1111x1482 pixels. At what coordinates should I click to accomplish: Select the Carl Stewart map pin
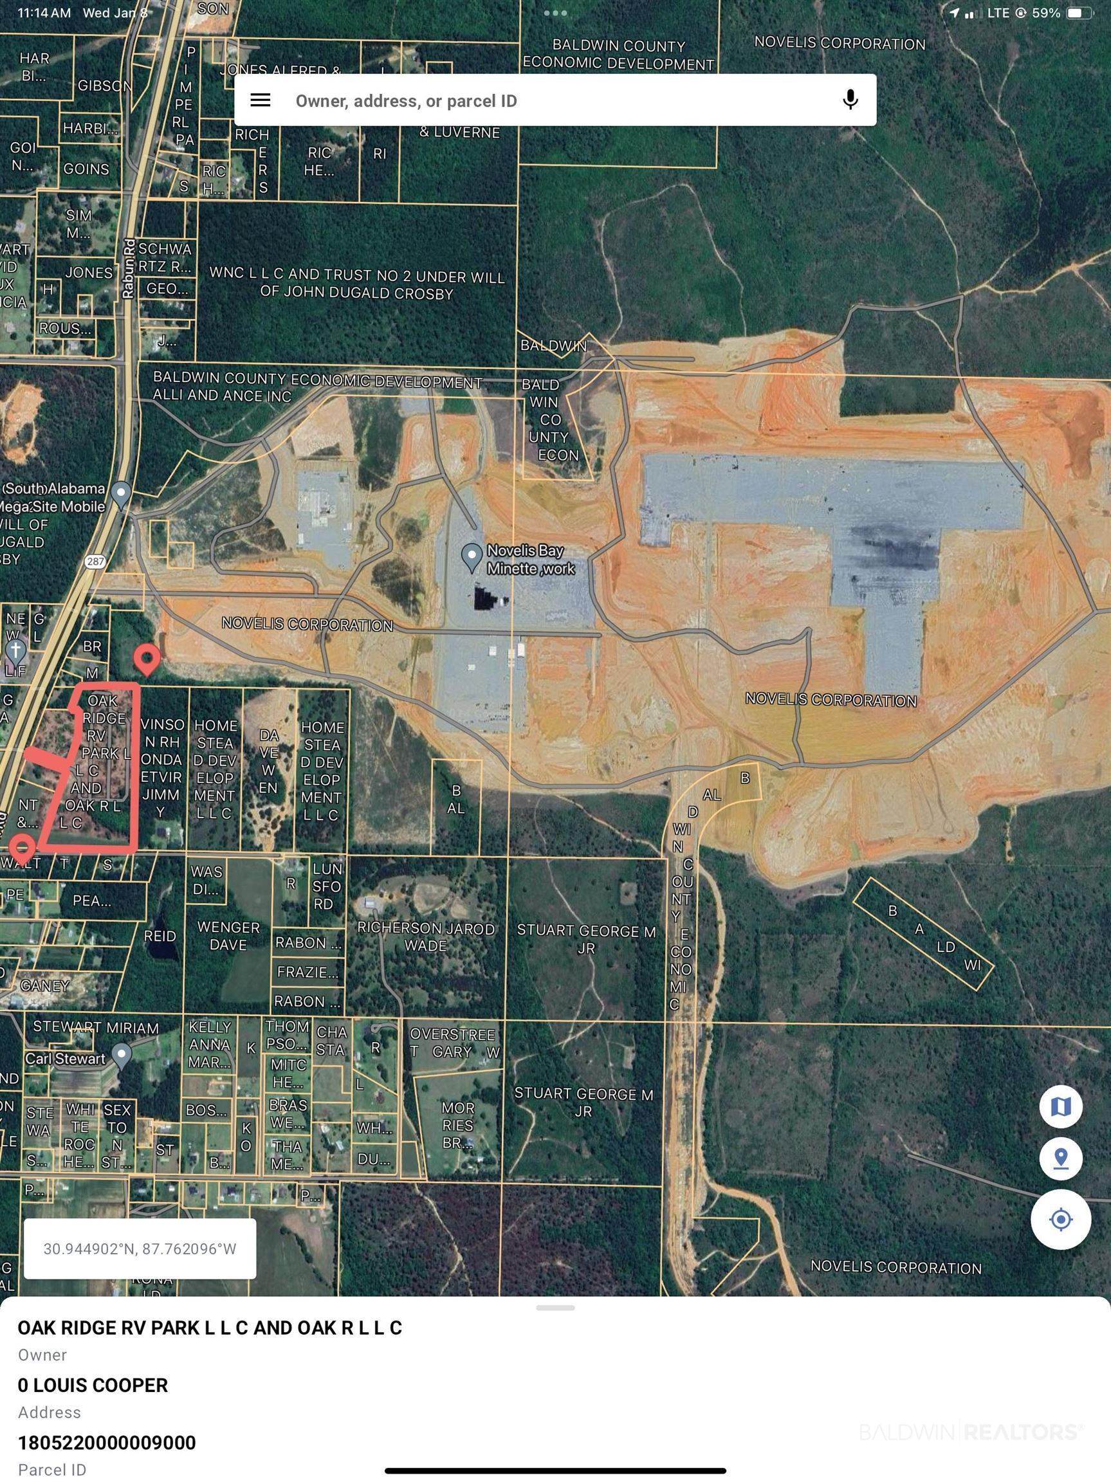tap(120, 1056)
